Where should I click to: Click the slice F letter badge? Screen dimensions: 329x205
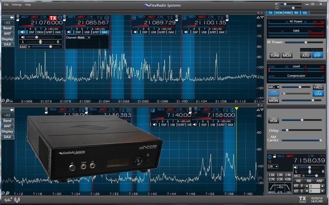[152, 110]
